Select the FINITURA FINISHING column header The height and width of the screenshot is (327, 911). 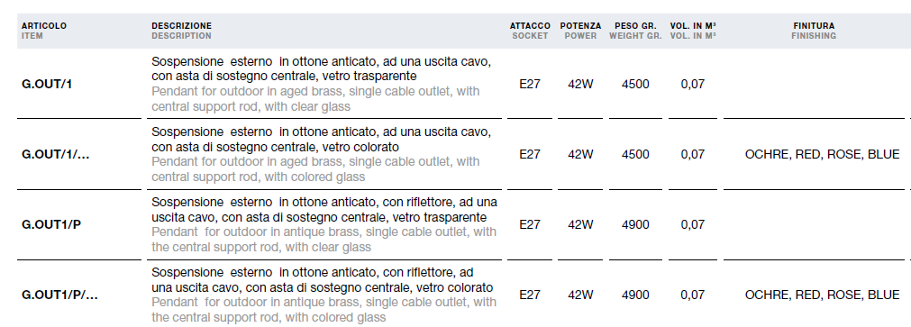click(814, 31)
